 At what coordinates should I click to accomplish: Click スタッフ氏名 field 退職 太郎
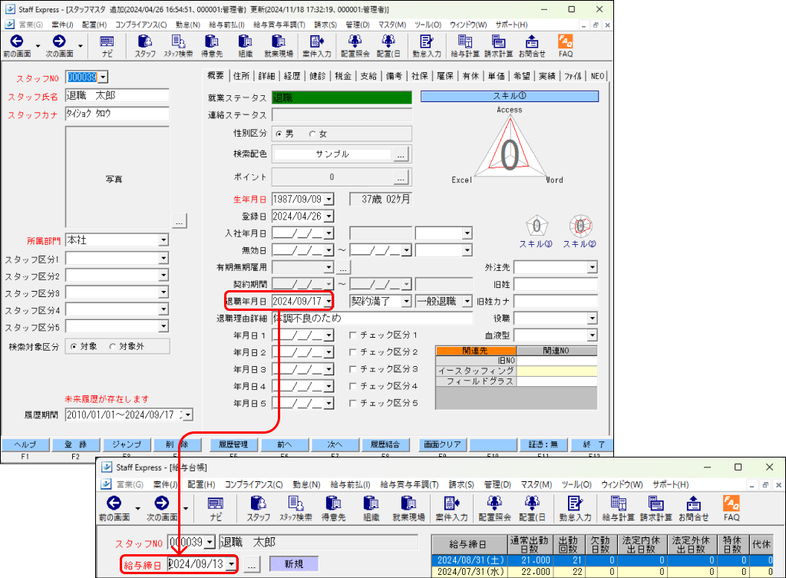(117, 96)
